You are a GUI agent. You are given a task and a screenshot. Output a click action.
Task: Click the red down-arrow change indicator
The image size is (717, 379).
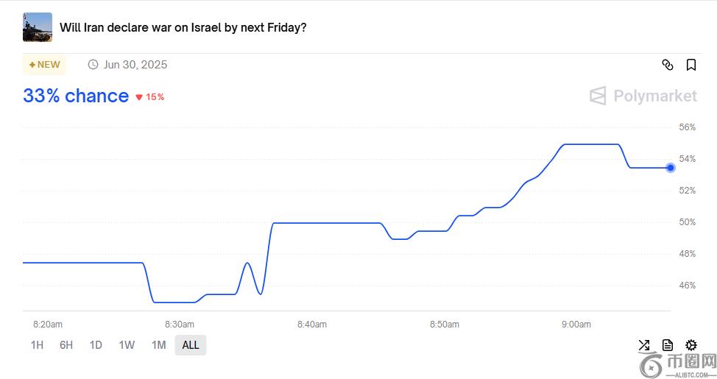(x=138, y=97)
